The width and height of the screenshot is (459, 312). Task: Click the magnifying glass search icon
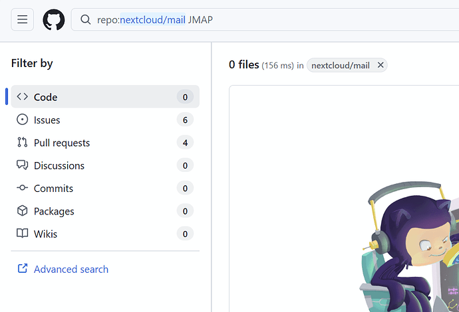point(85,19)
